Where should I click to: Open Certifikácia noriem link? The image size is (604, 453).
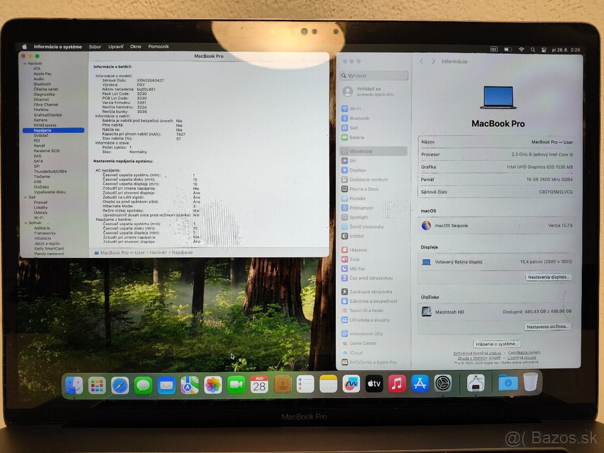(x=524, y=353)
